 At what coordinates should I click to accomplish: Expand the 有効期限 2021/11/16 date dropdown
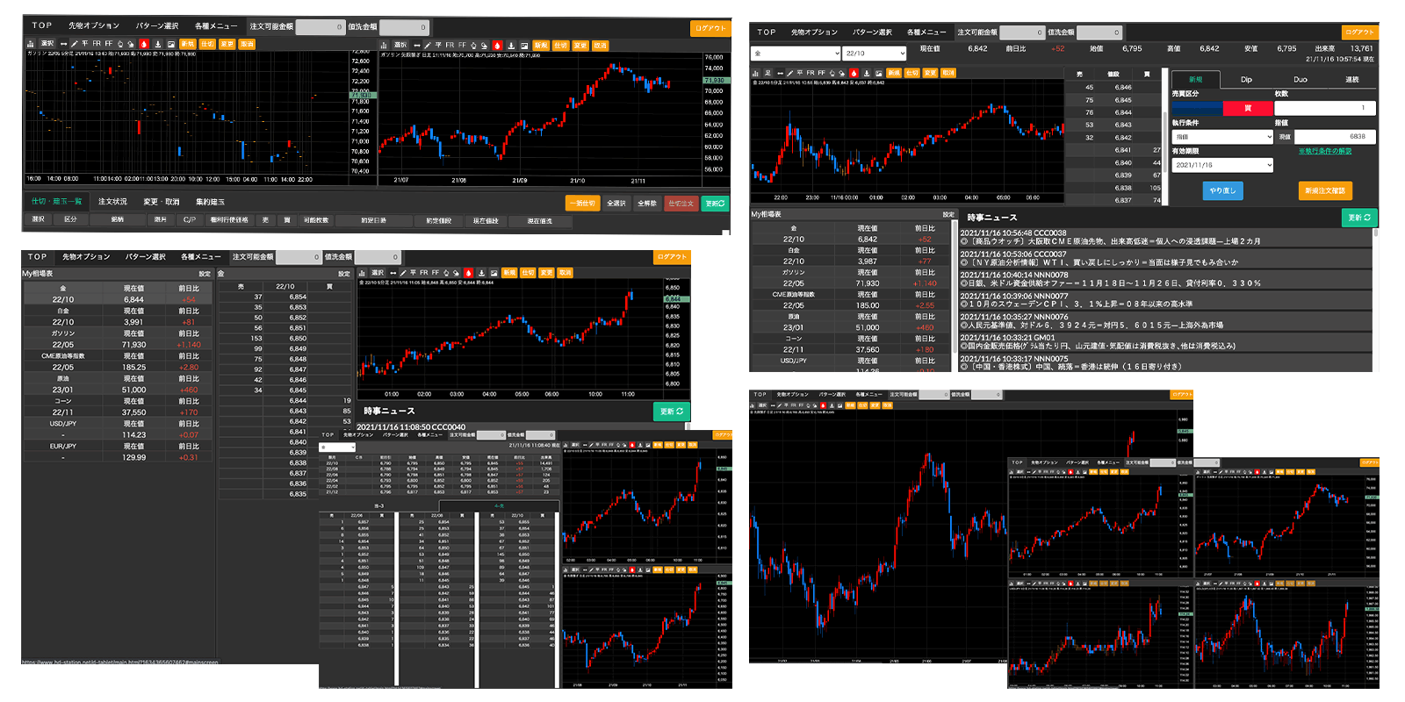tap(1221, 165)
